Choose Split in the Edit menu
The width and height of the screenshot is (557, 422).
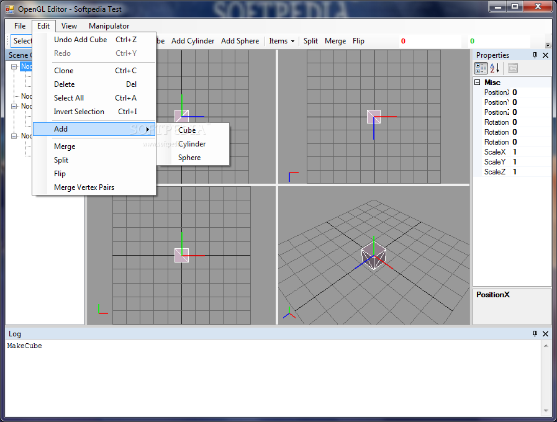(x=94, y=160)
